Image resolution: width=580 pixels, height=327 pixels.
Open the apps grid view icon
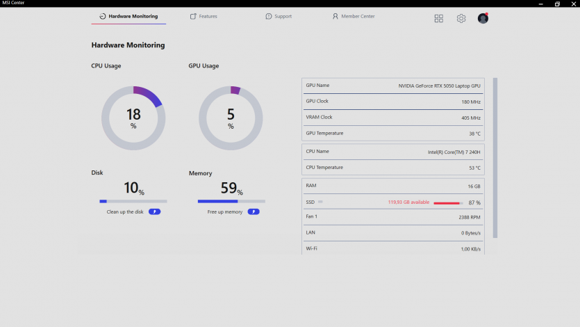438,19
